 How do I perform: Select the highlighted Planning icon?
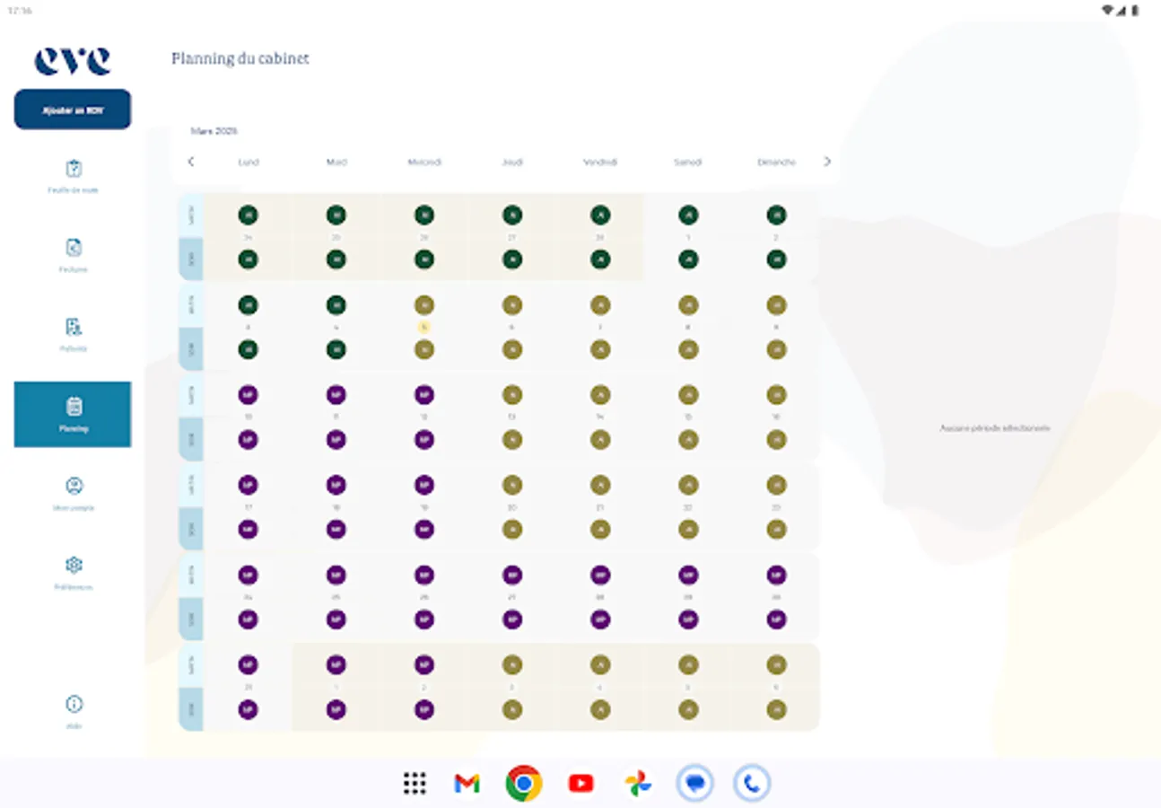[73, 414]
